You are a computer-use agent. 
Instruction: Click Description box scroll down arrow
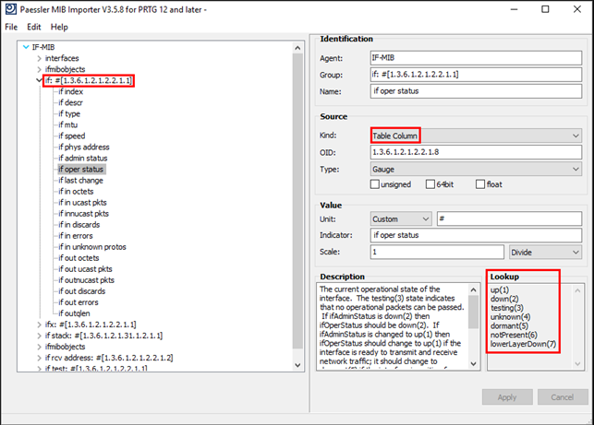click(x=474, y=364)
